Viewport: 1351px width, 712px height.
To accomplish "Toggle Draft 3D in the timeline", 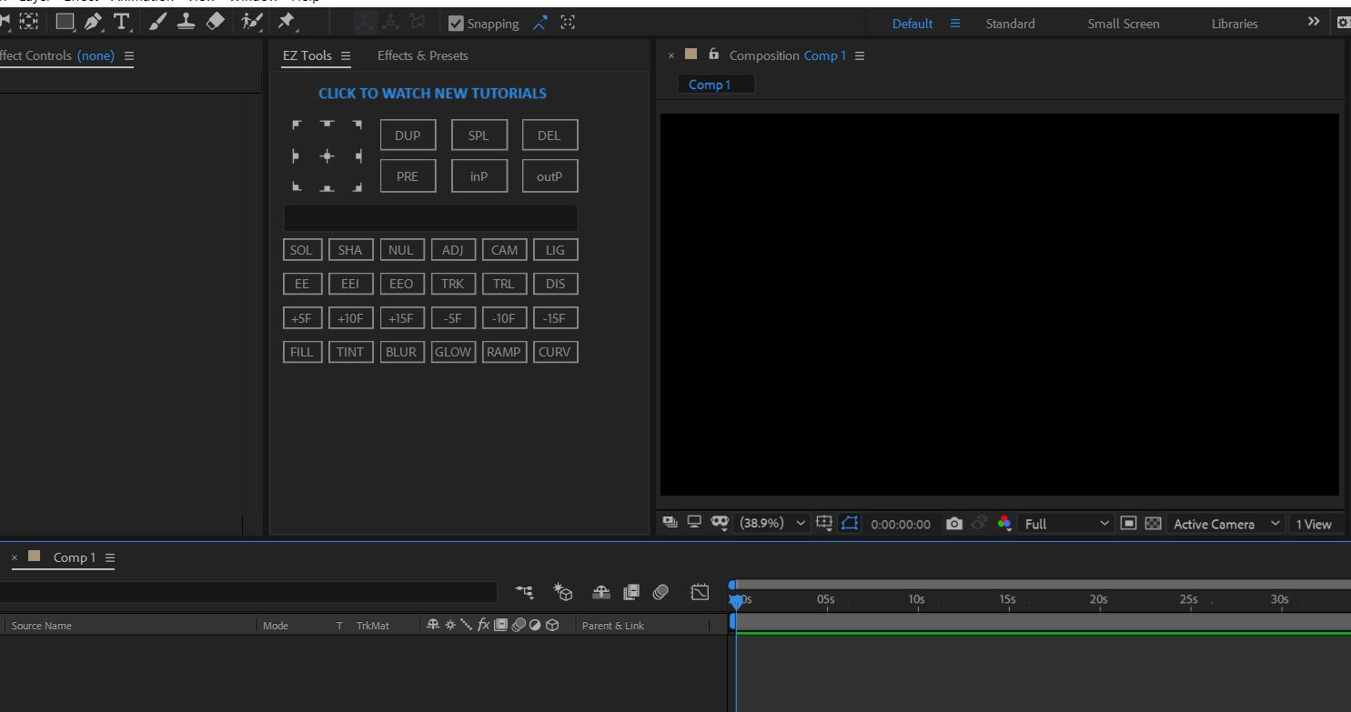I will click(562, 592).
